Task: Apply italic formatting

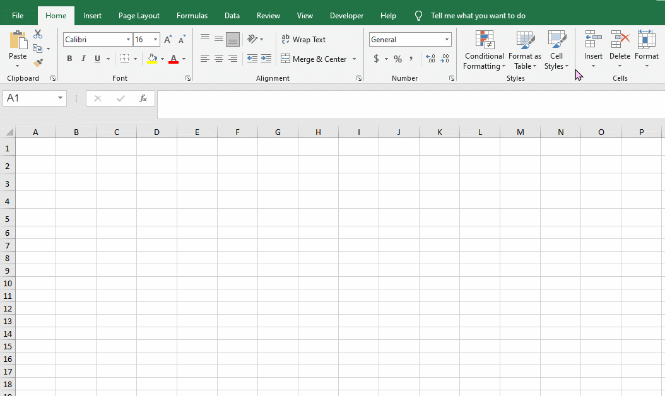Action: click(83, 59)
